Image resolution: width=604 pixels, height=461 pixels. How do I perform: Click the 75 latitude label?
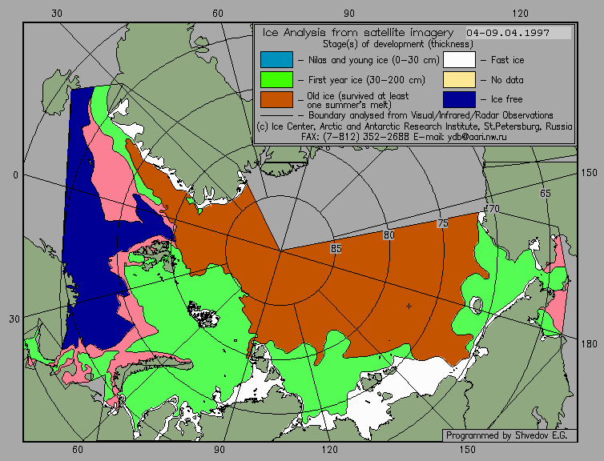point(443,223)
